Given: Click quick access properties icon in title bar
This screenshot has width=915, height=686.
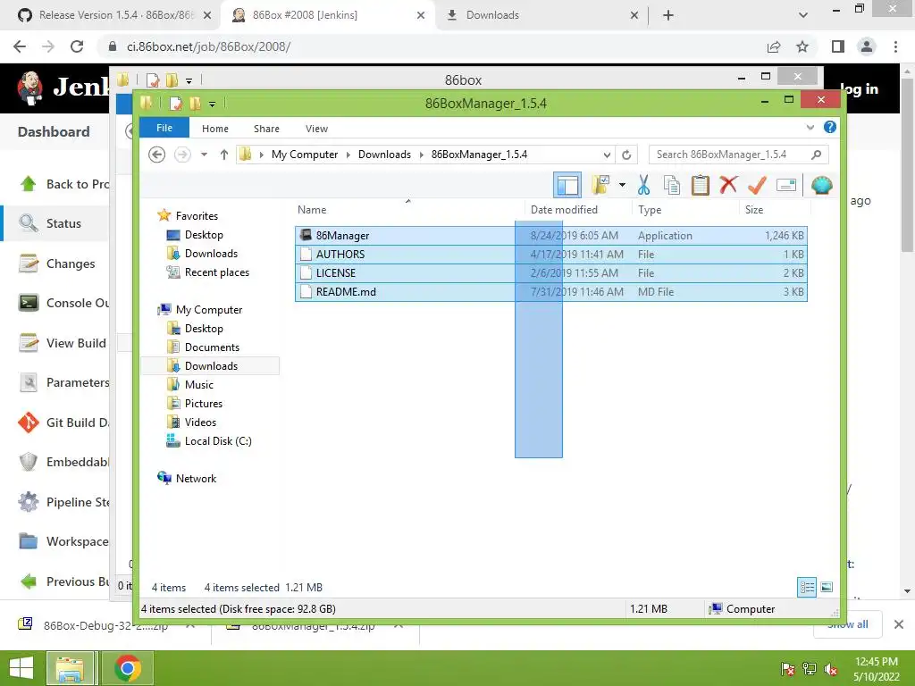Looking at the screenshot, I should pyautogui.click(x=175, y=104).
